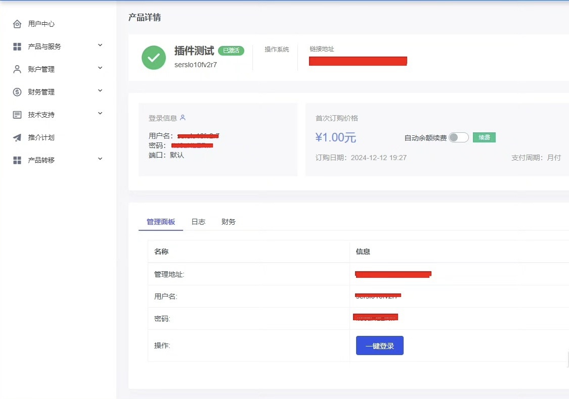Click the green activation checkmark icon
This screenshot has width=569, height=399.
153,58
